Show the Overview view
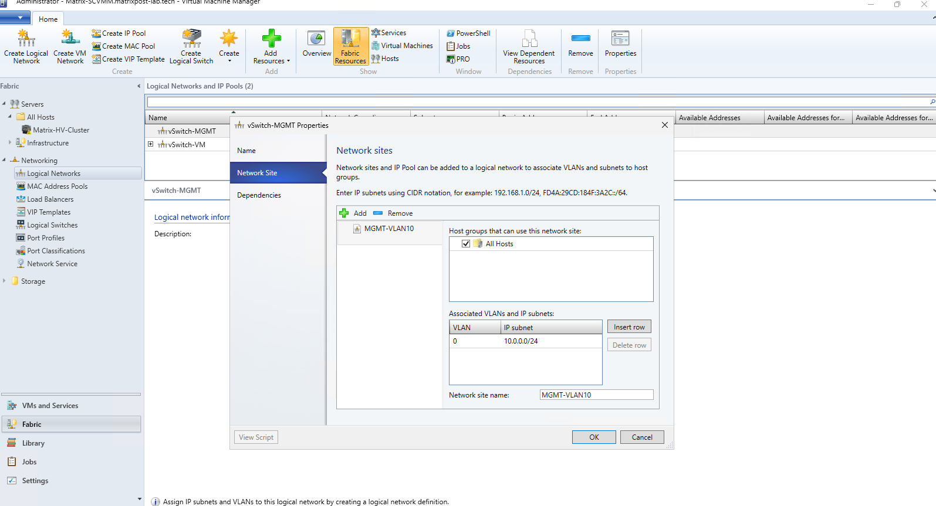The height and width of the screenshot is (506, 936). (x=317, y=44)
